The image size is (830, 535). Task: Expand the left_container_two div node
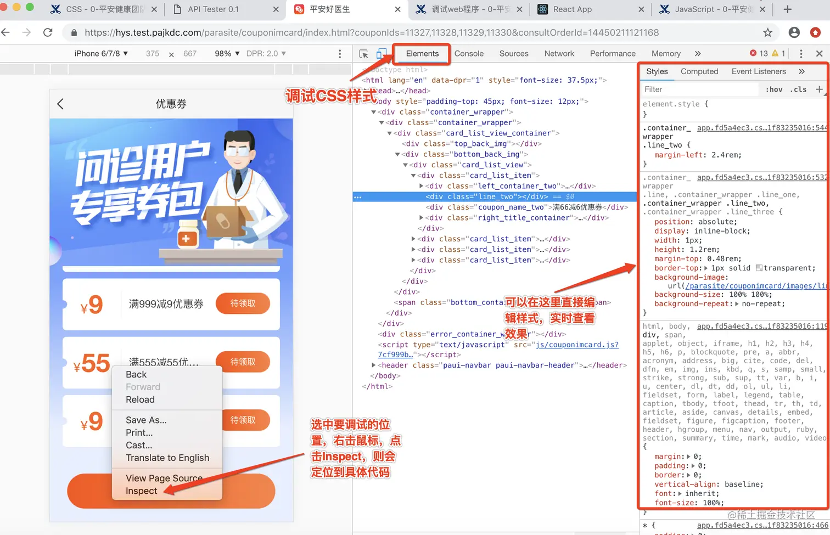pyautogui.click(x=421, y=186)
